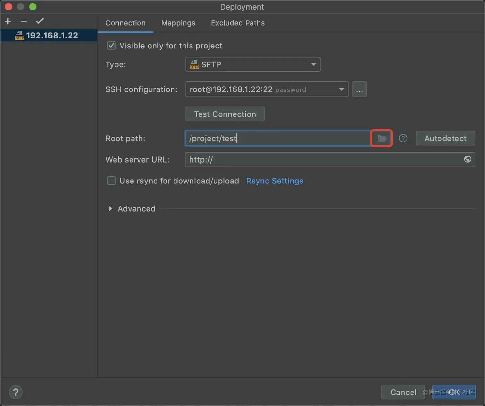The height and width of the screenshot is (406, 485).
Task: Click the Test Connection button
Action: 225,114
